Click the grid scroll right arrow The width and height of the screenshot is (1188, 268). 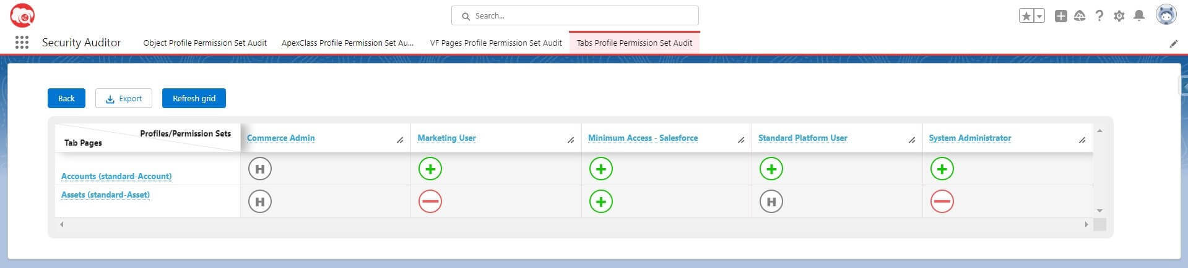point(1086,224)
